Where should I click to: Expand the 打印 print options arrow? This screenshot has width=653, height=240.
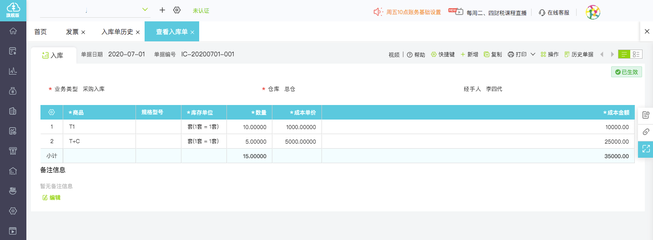click(x=533, y=55)
